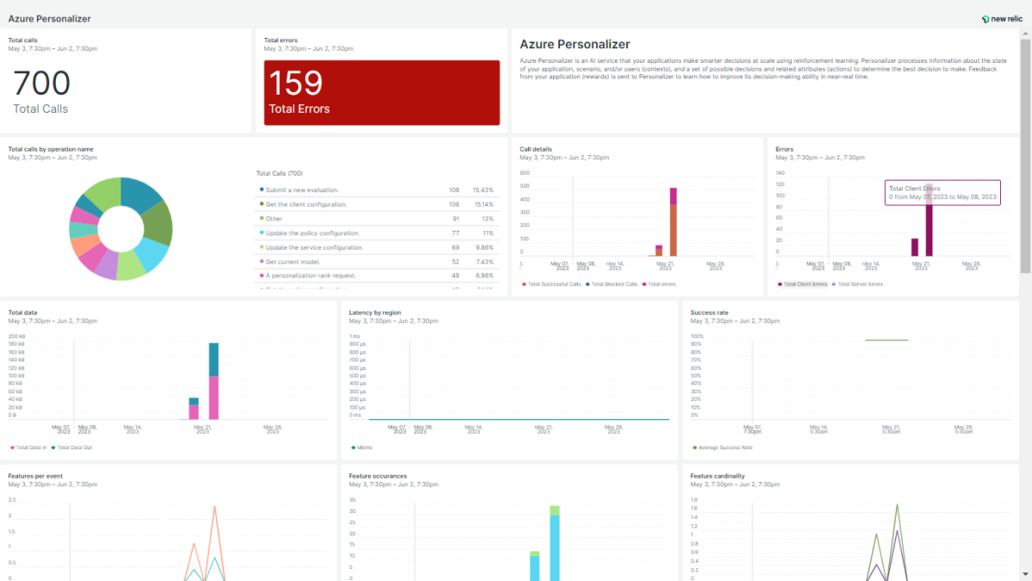Toggle the Total Blocked Calls legend series
The height and width of the screenshot is (581, 1032).
point(611,283)
